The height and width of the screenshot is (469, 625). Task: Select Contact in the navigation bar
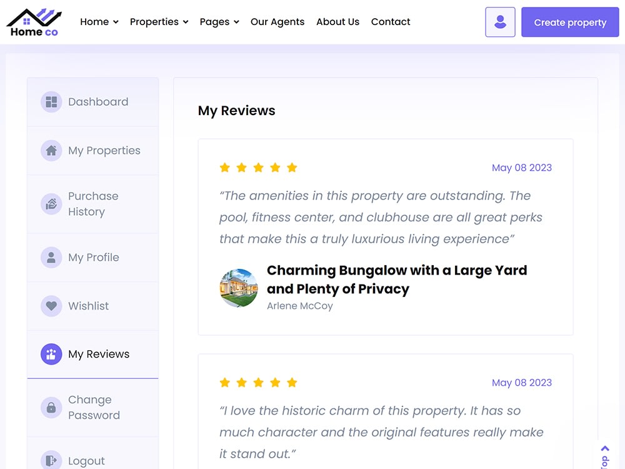pyautogui.click(x=391, y=22)
